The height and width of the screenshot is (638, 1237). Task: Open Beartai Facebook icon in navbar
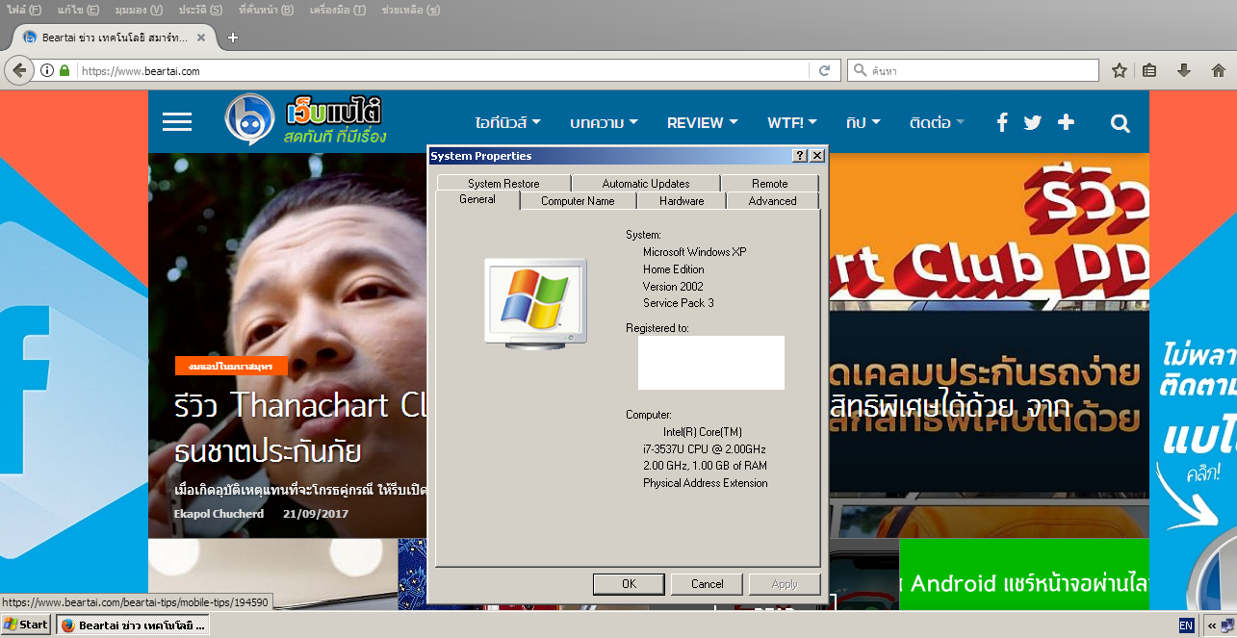[x=1002, y=122]
